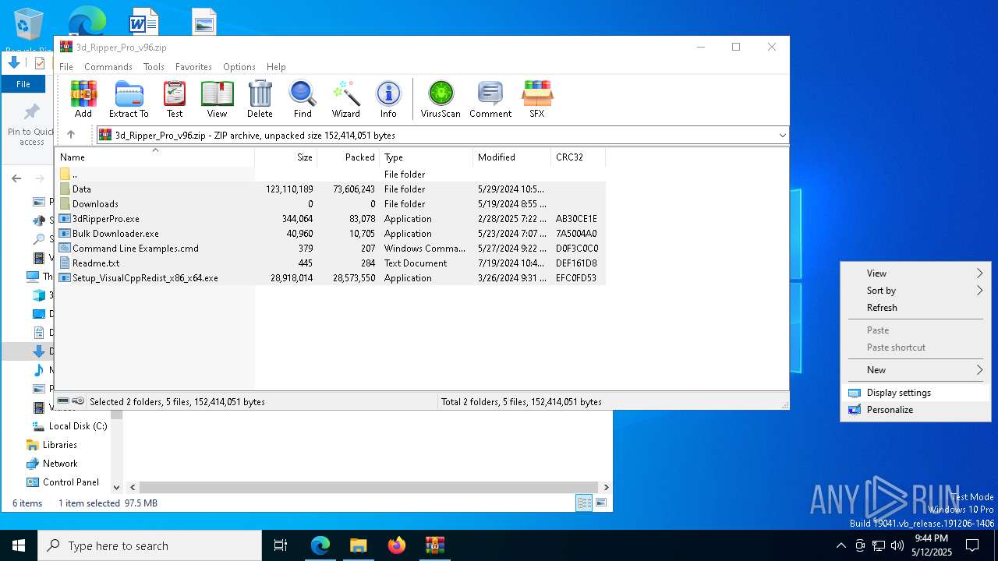Run the Test archive tool
The height and width of the screenshot is (561, 998).
[x=175, y=99]
